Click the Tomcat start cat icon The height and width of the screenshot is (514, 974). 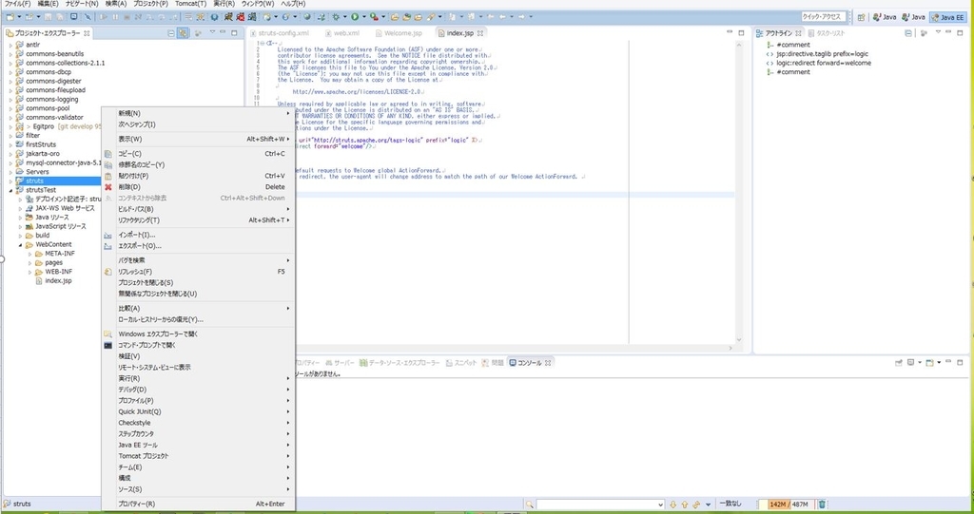[229, 17]
